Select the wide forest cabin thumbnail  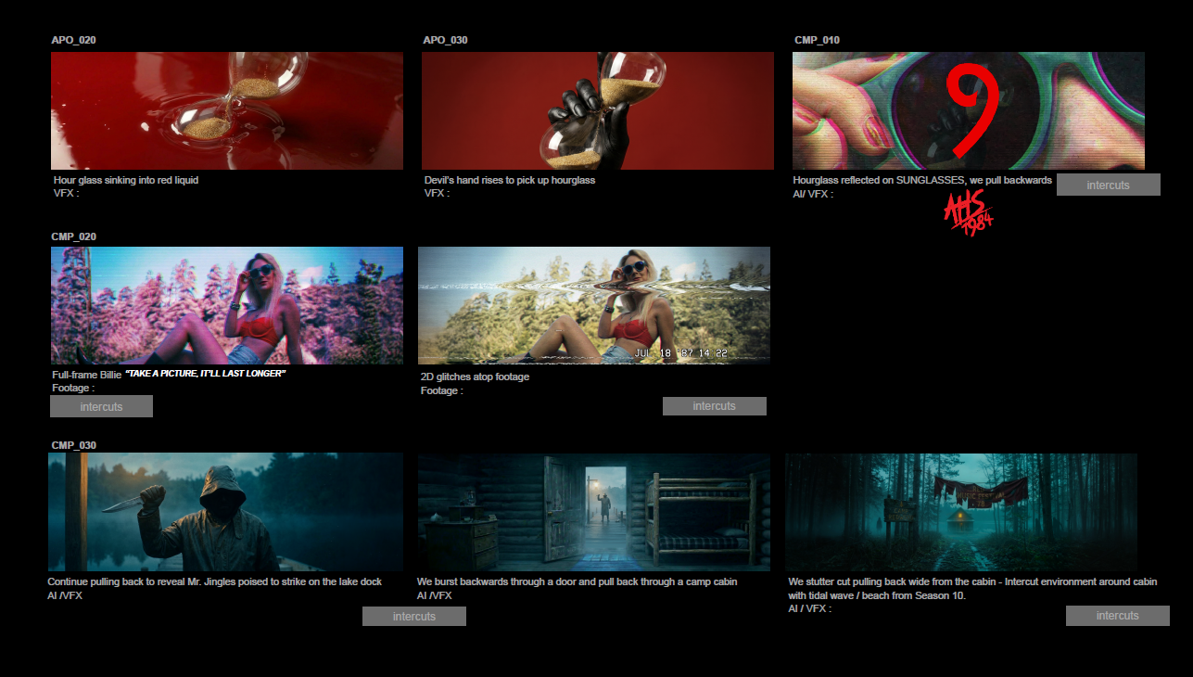tap(961, 512)
